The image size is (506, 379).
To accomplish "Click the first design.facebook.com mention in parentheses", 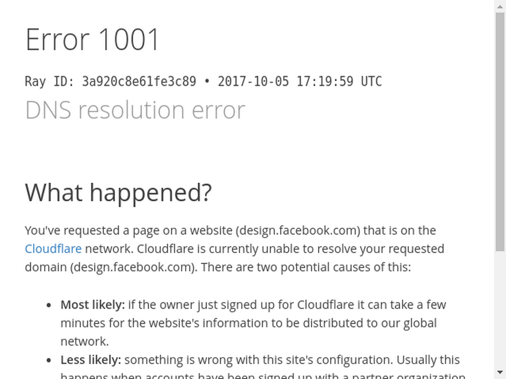I will [298, 230].
